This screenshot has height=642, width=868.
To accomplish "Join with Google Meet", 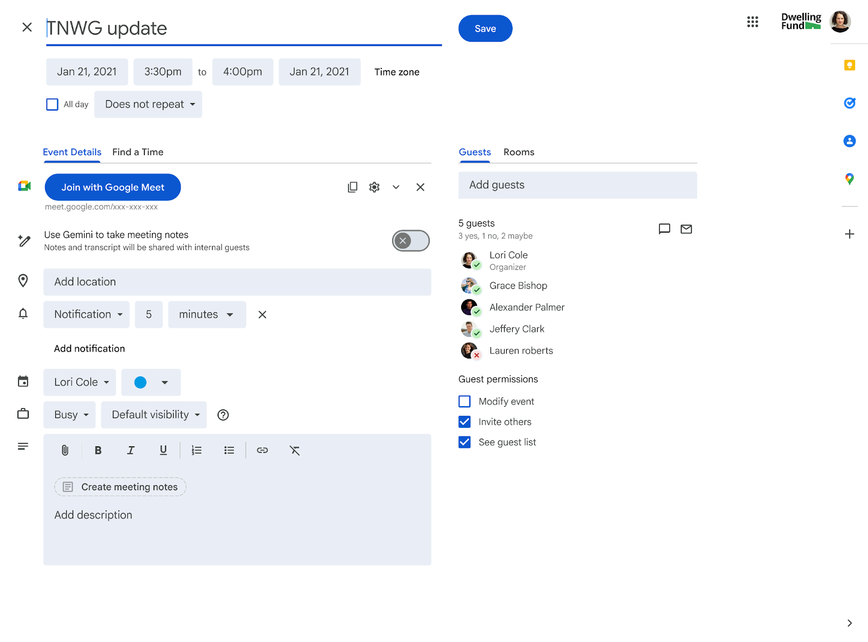I will (113, 187).
